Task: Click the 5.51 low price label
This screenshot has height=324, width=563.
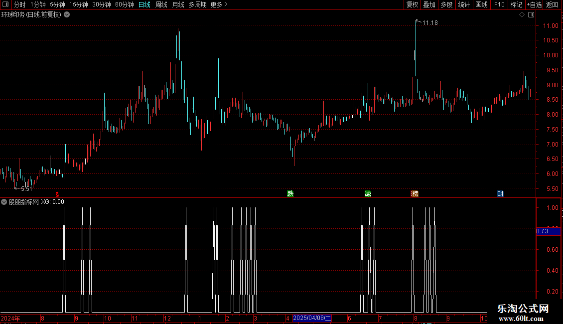Action: [x=26, y=188]
